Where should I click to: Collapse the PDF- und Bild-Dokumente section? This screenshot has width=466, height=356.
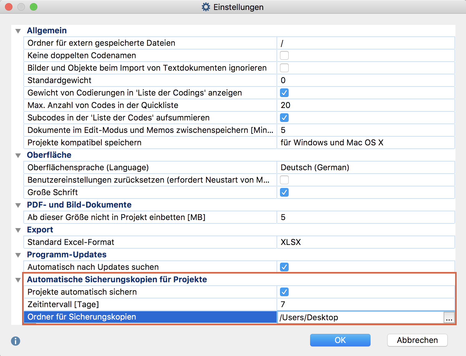coord(18,205)
